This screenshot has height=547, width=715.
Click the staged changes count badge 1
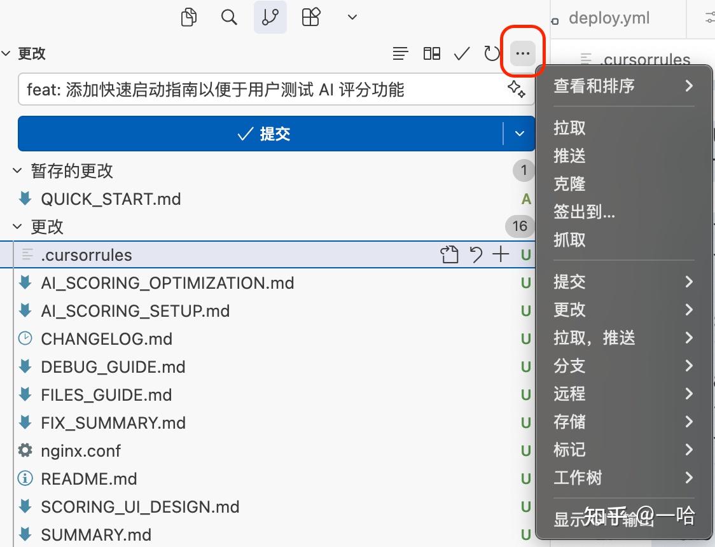[524, 170]
